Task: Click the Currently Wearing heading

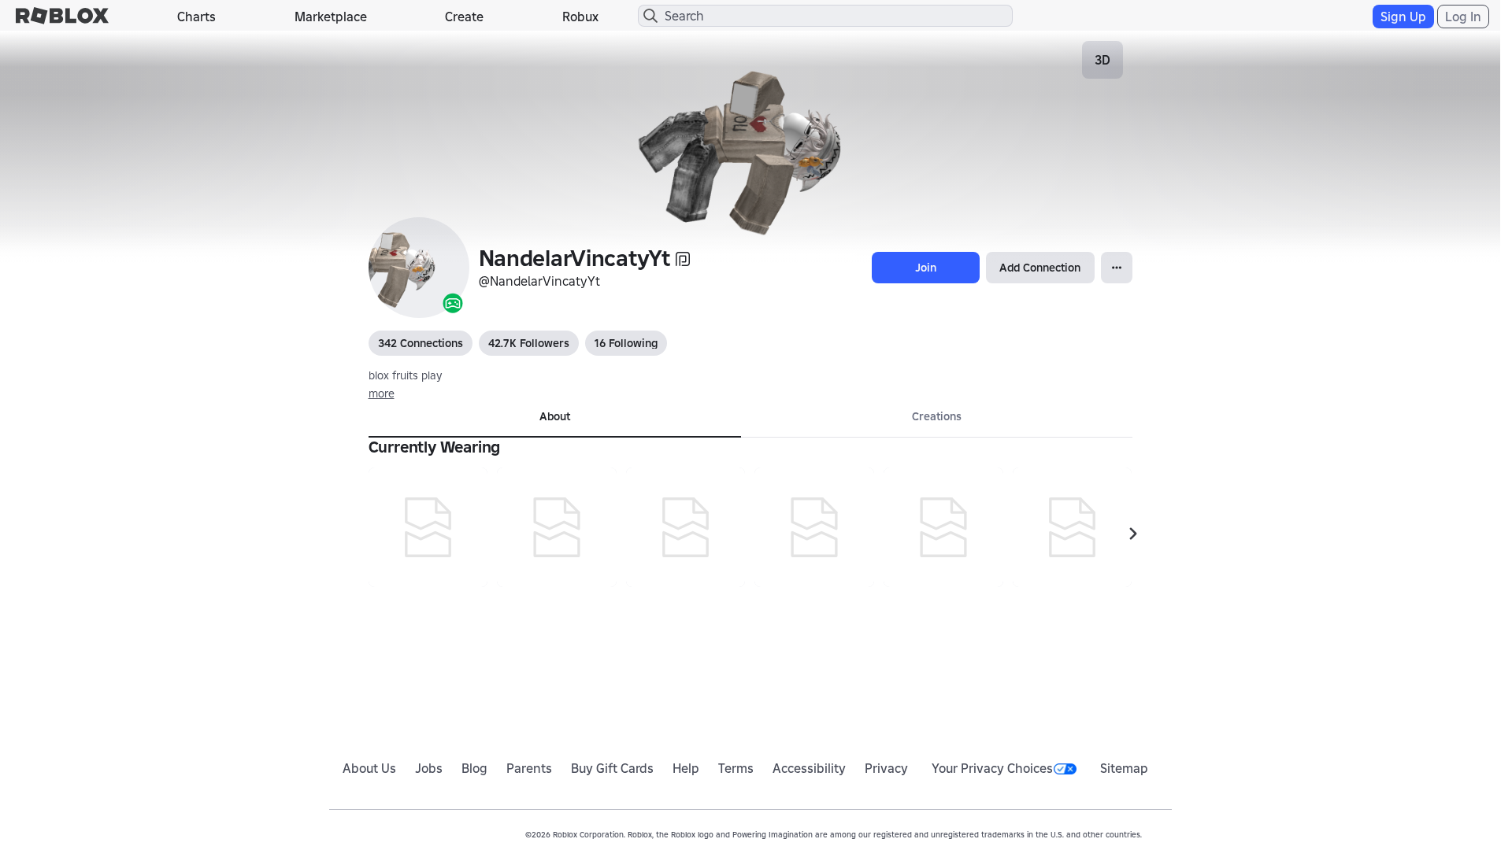Action: click(x=434, y=447)
